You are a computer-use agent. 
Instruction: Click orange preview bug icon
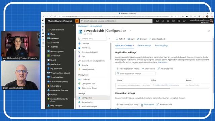[x=77, y=21]
